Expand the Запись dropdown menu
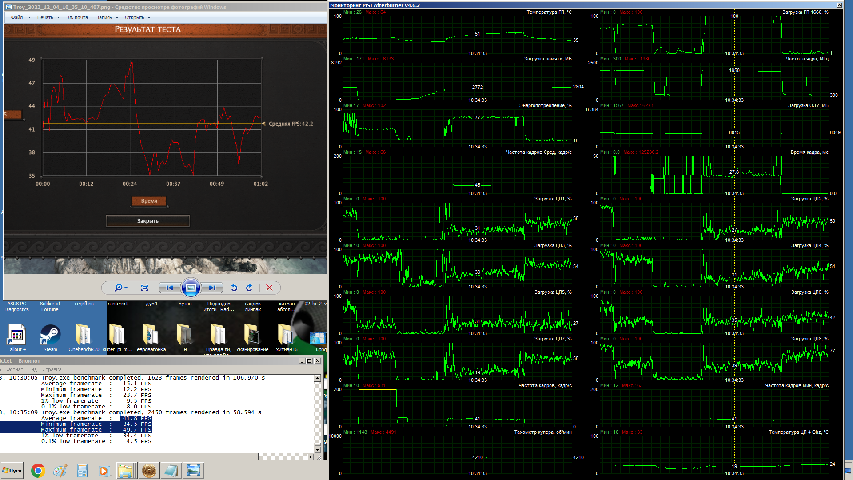Image resolution: width=853 pixels, height=480 pixels. click(x=107, y=18)
